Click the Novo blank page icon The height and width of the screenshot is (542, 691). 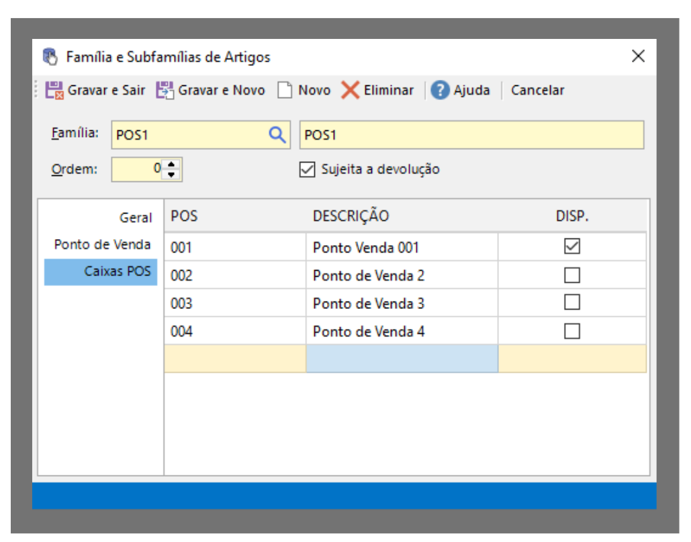pyautogui.click(x=285, y=90)
